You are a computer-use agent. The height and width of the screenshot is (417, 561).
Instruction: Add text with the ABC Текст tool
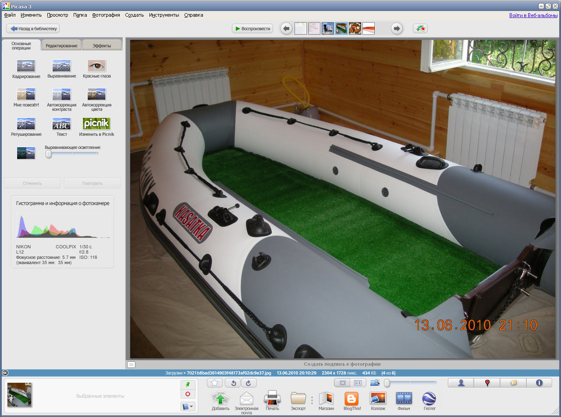(x=61, y=124)
